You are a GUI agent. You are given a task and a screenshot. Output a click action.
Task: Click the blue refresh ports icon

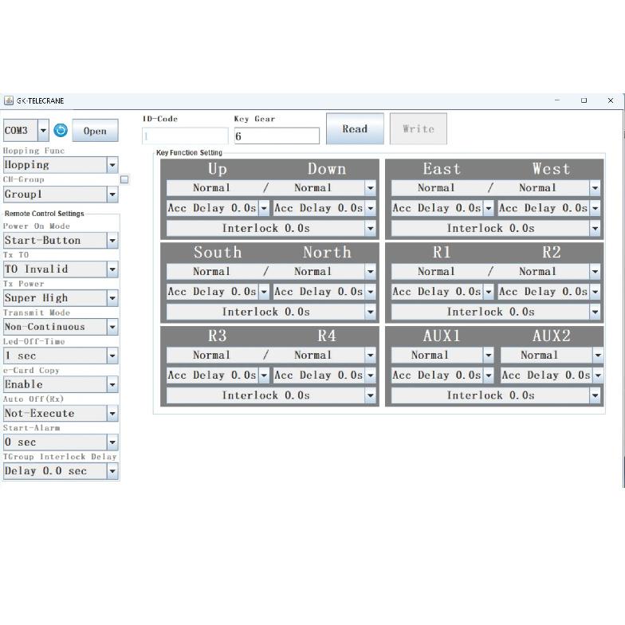click(x=61, y=131)
